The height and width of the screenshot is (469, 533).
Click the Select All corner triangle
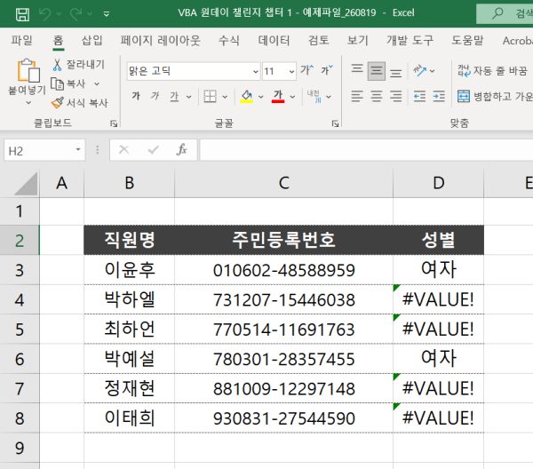(25, 184)
